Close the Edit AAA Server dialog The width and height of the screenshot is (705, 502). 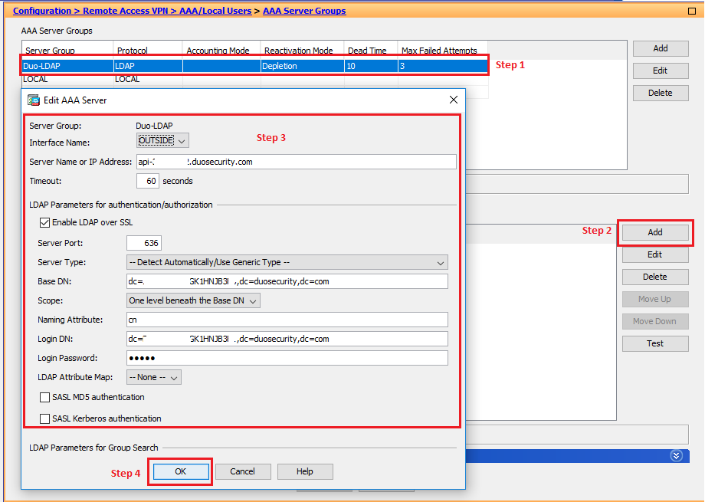pyautogui.click(x=454, y=100)
